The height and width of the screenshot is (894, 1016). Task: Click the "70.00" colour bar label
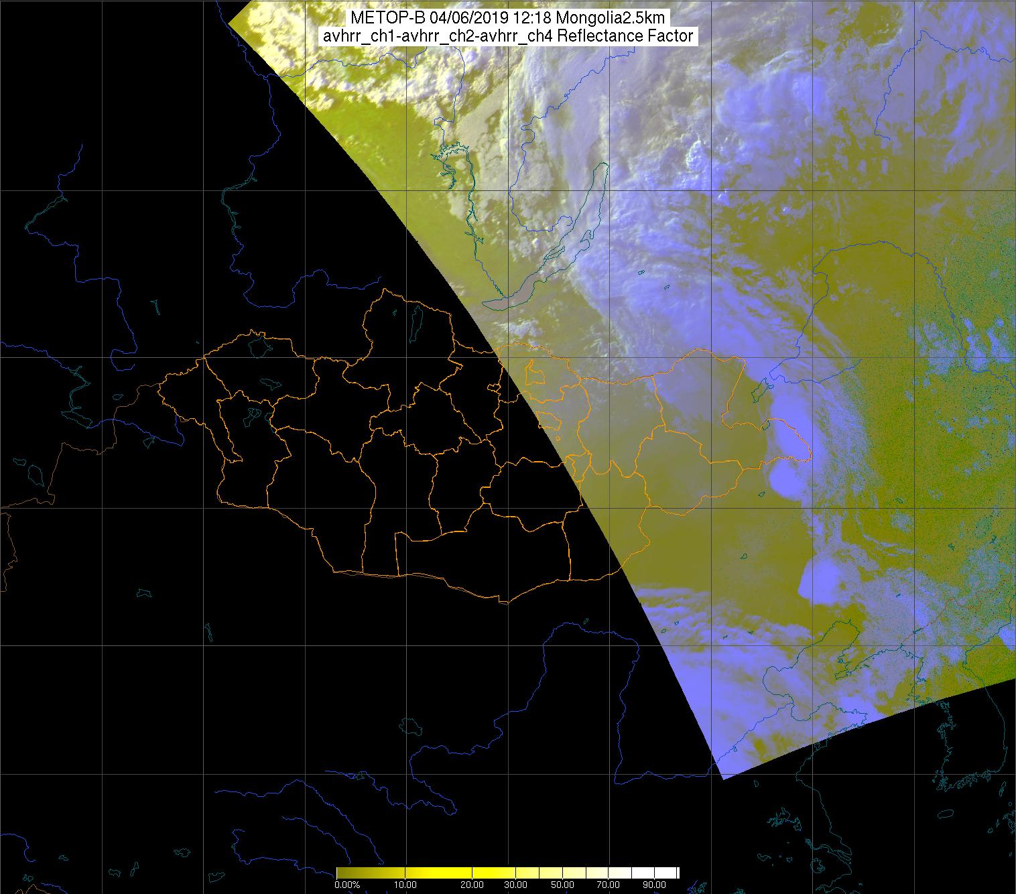pyautogui.click(x=608, y=885)
